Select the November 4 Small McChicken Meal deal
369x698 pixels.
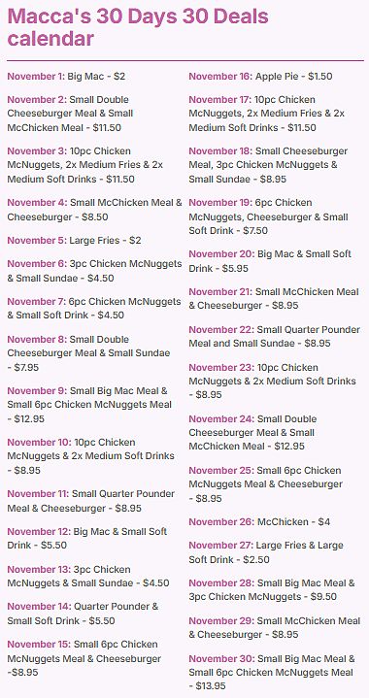click(95, 210)
